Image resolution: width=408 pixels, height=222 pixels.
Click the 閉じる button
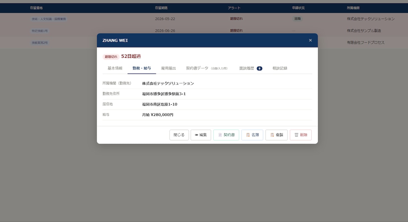tap(179, 135)
